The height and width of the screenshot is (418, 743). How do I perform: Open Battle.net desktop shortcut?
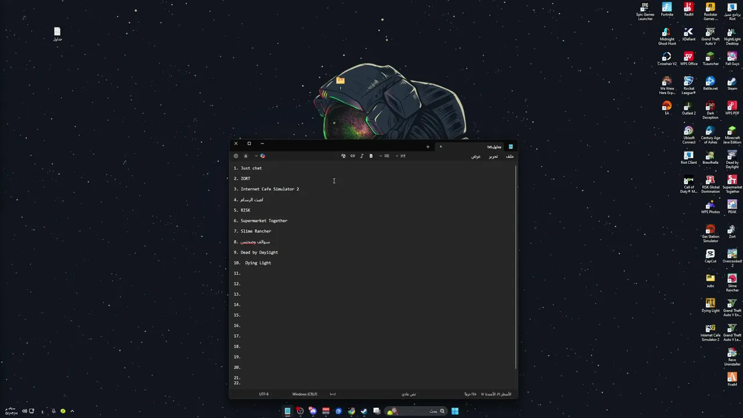tap(710, 84)
